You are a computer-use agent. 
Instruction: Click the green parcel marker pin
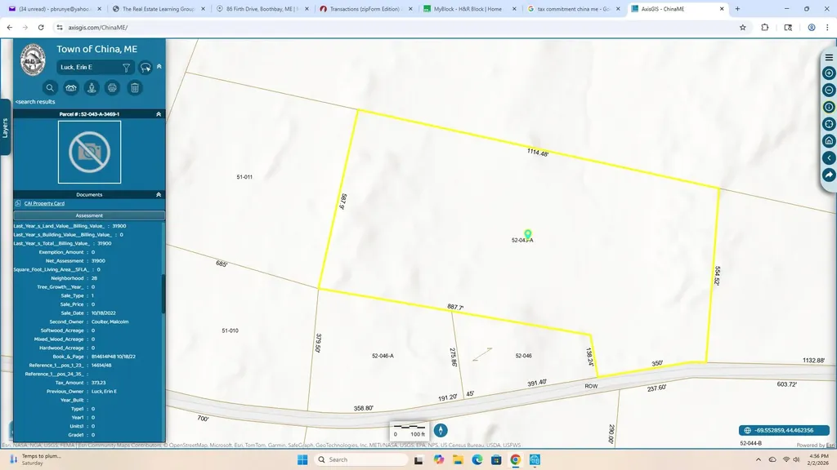coord(527,234)
